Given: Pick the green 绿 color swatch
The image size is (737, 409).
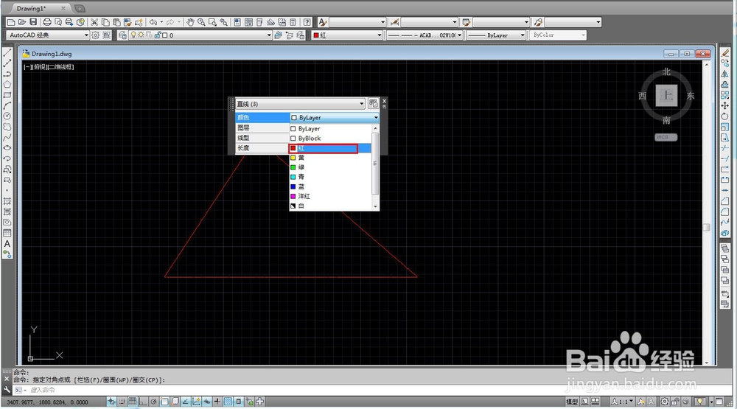Looking at the screenshot, I should click(x=293, y=167).
